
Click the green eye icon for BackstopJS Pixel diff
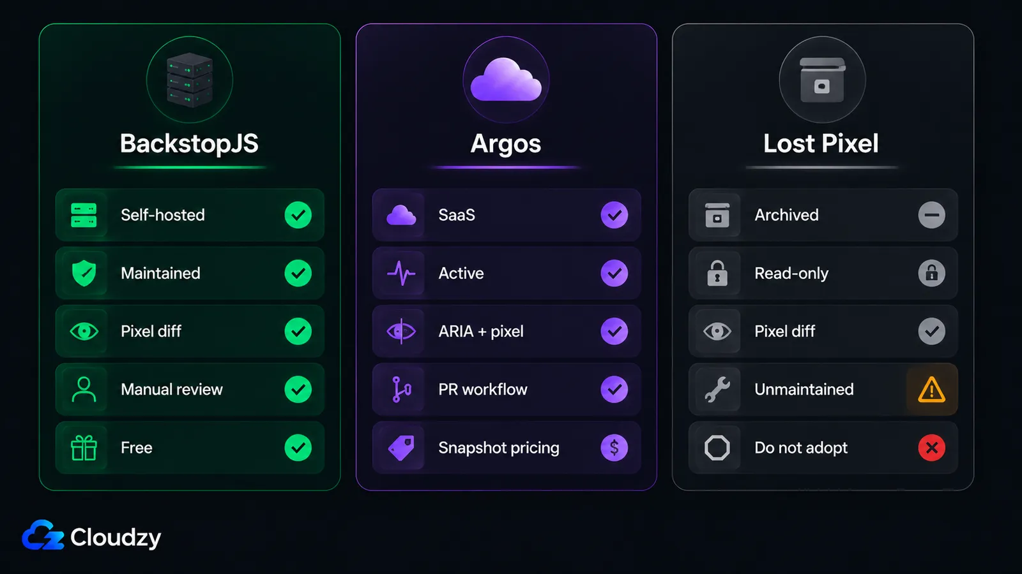84,331
